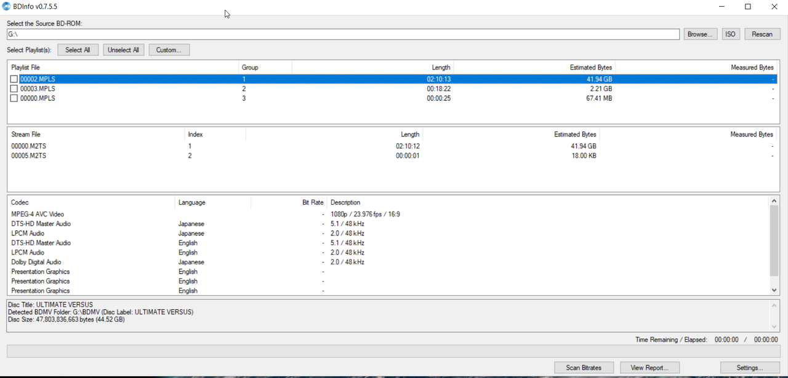
Task: Select the 00003.MPLS playlist row
Action: point(393,89)
